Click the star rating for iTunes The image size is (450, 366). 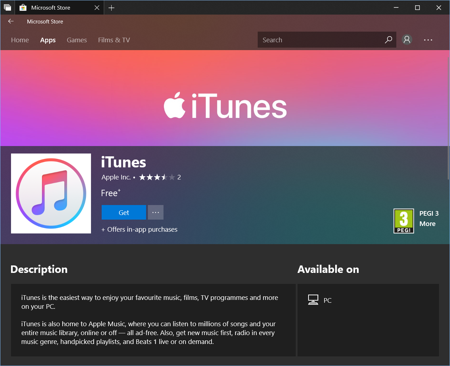pos(157,177)
